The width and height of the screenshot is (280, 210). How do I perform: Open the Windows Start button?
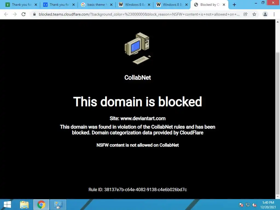click(7, 205)
